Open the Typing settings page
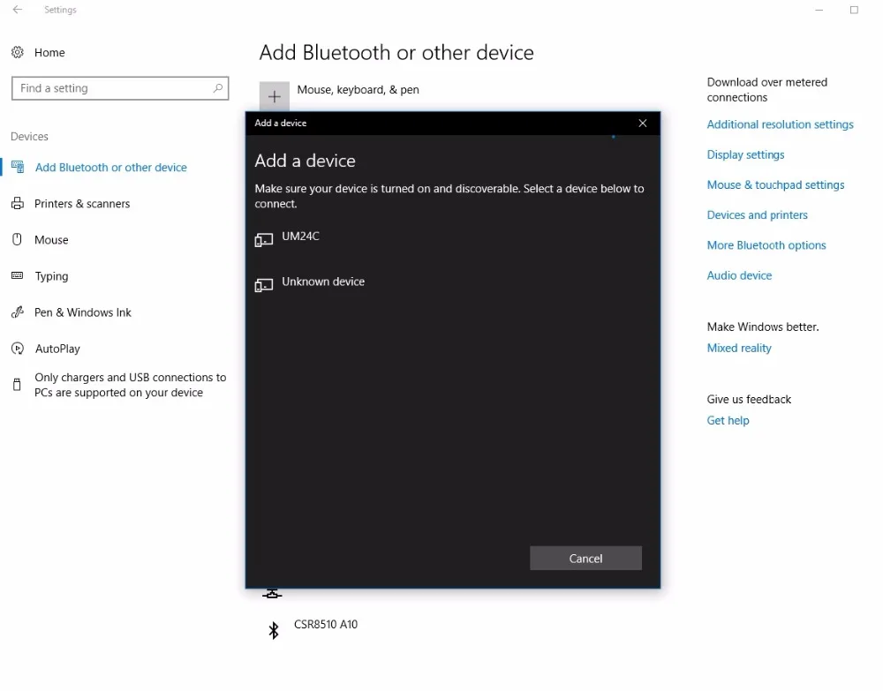Viewport: 883px width, 691px height. coord(51,276)
